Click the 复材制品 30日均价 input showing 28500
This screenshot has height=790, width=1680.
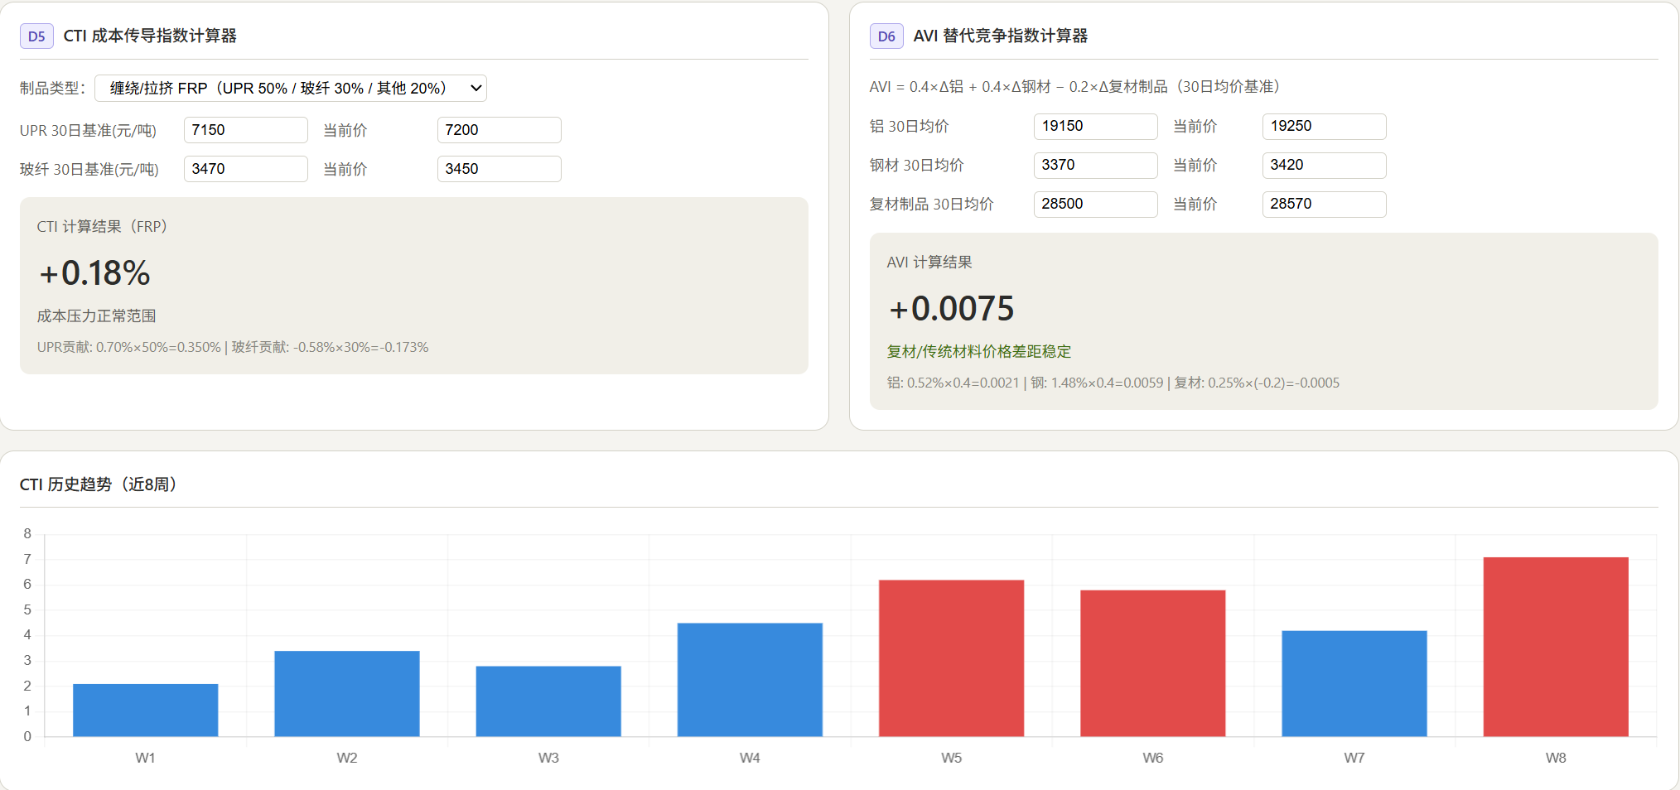(1096, 204)
